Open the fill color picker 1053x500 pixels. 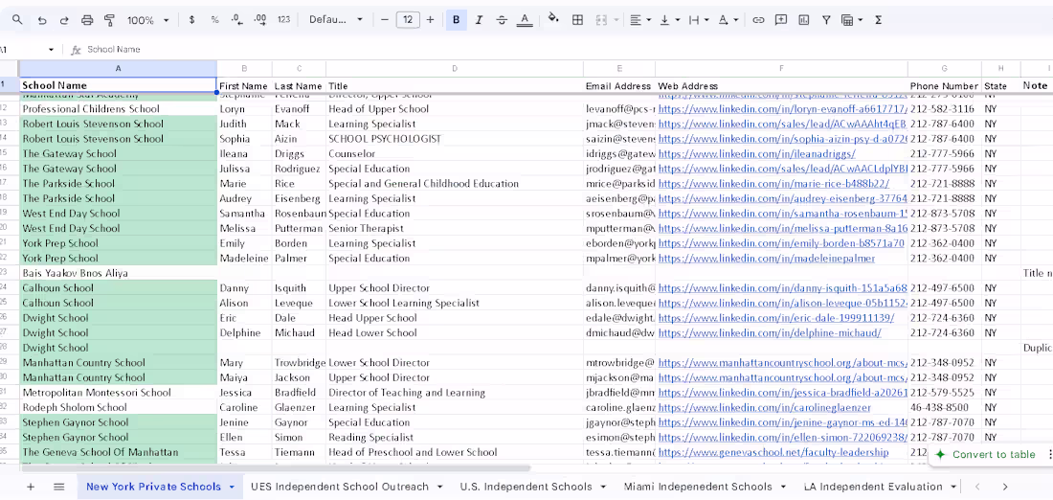(553, 19)
